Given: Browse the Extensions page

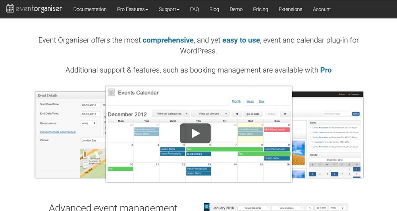Looking at the screenshot, I should [291, 10].
